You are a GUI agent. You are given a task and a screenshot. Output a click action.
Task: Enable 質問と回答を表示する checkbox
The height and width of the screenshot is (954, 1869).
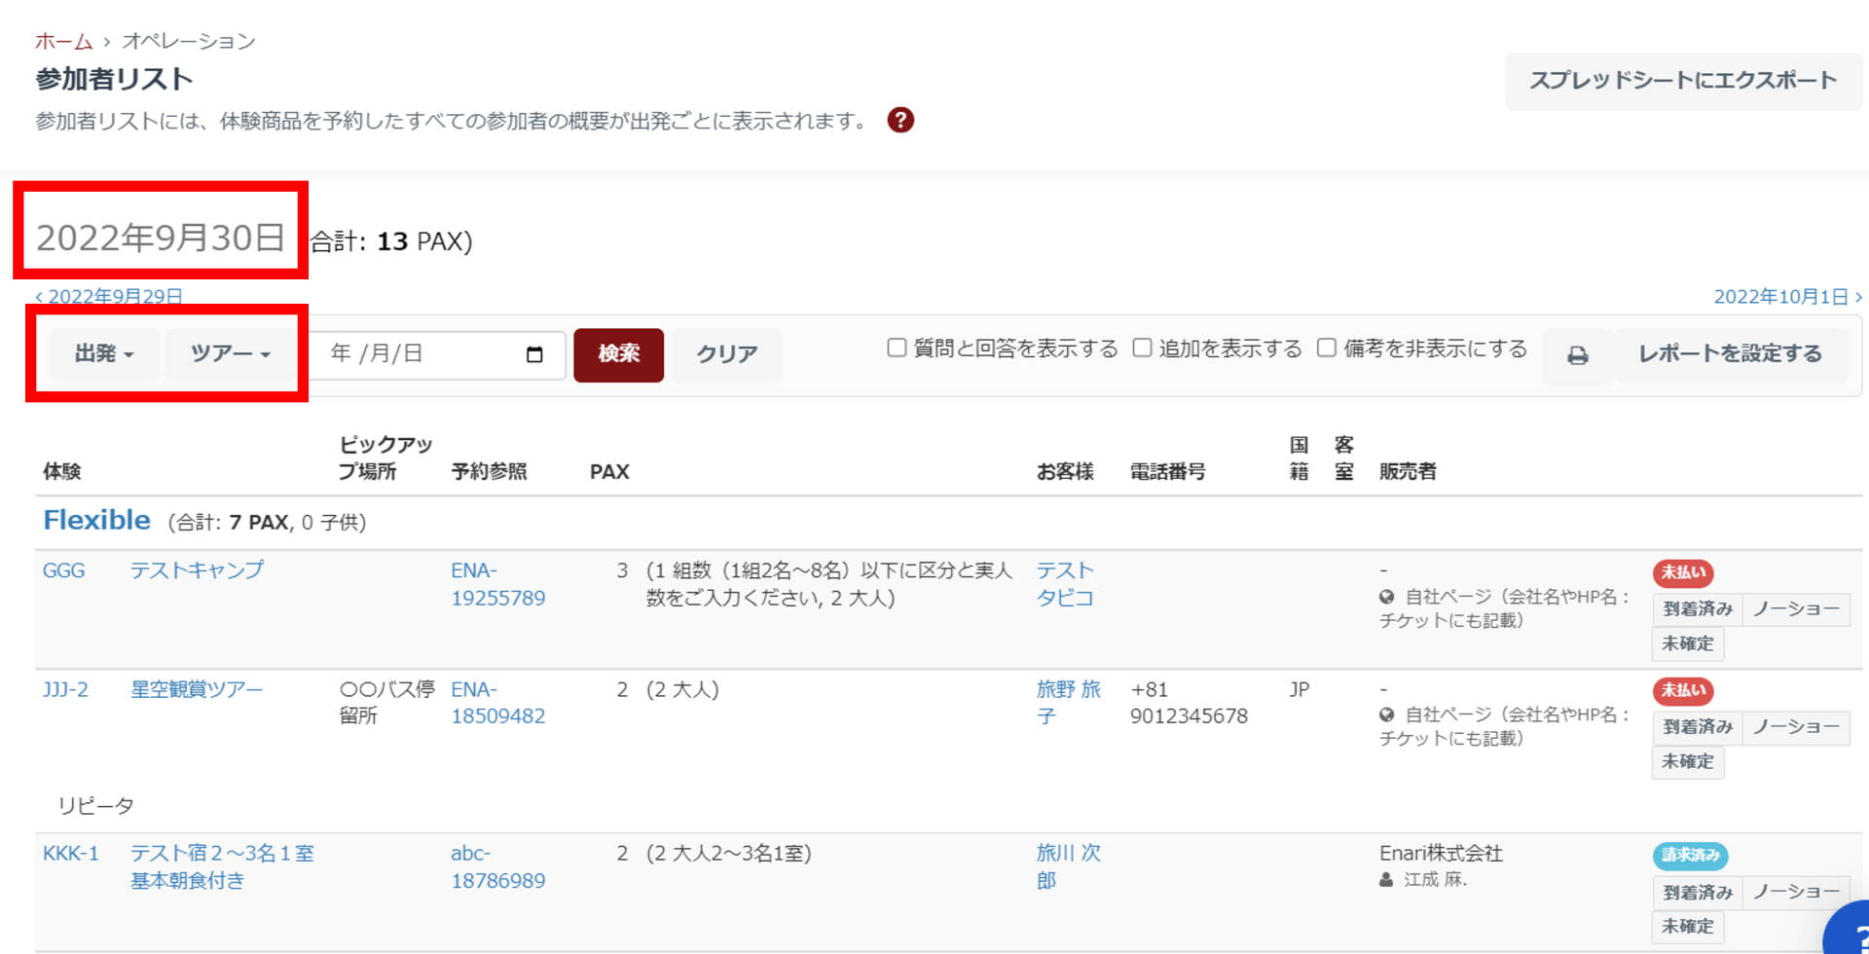897,348
